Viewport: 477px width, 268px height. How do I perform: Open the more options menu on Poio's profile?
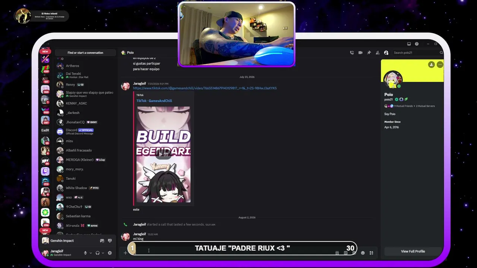[440, 65]
